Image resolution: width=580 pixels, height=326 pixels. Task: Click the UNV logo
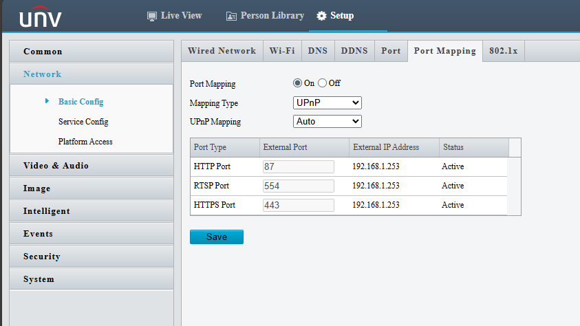pos(41,17)
